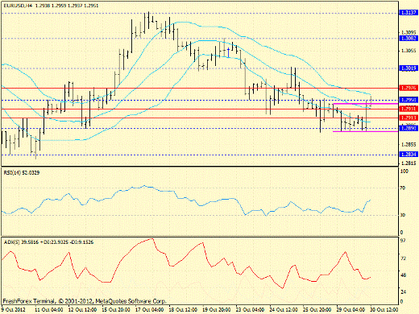Click the 19 Oct 20:00 date label
The height and width of the screenshot is (314, 419).
(217, 309)
